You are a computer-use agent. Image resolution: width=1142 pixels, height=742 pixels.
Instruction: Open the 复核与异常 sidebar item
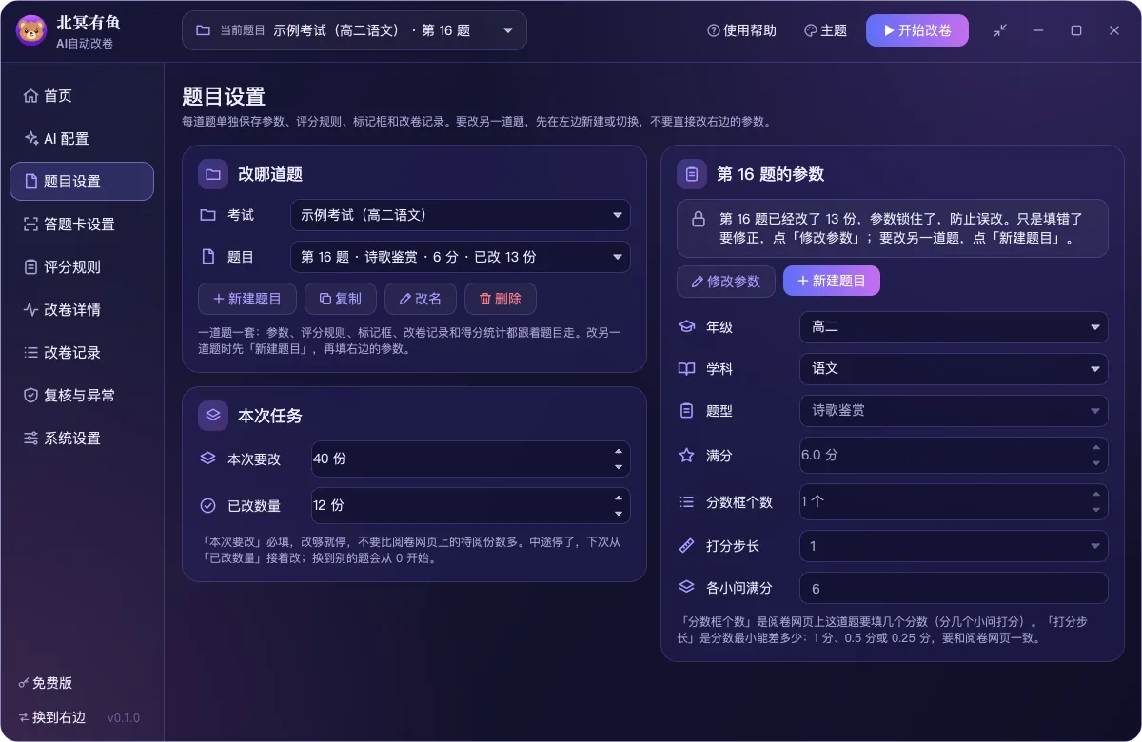point(82,396)
